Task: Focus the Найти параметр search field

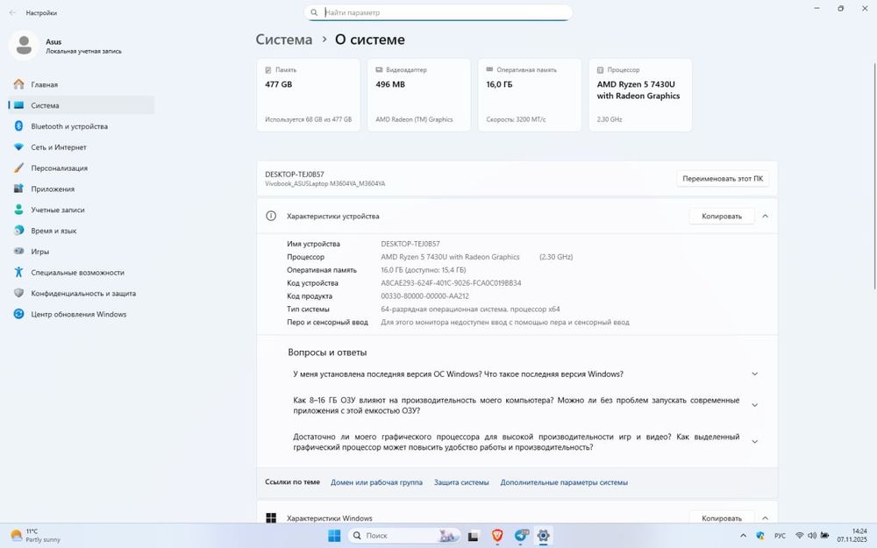Action: click(x=438, y=12)
